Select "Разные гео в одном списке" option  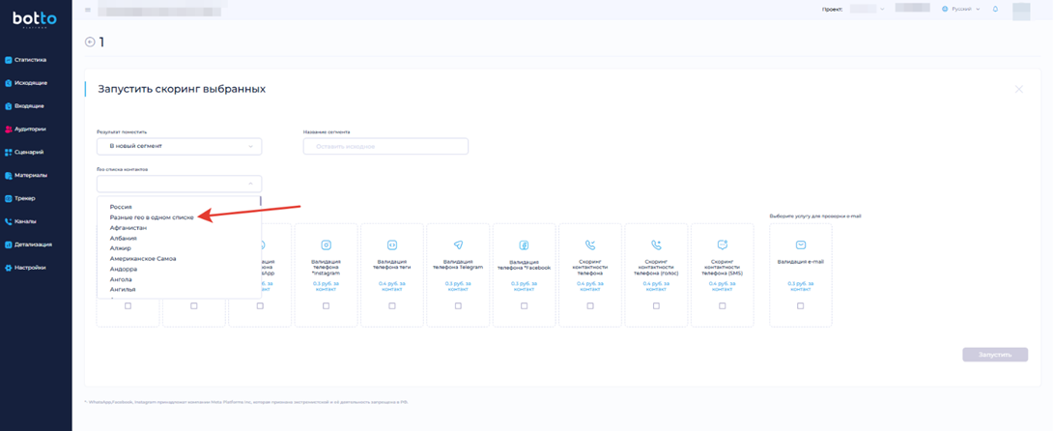[152, 217]
